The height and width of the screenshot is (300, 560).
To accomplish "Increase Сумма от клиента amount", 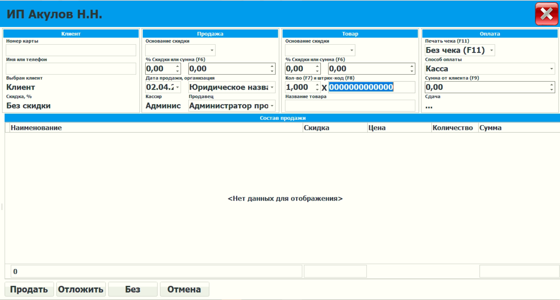I will coord(552,85).
